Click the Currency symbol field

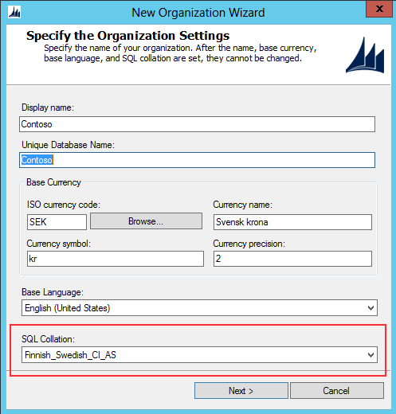(x=116, y=259)
